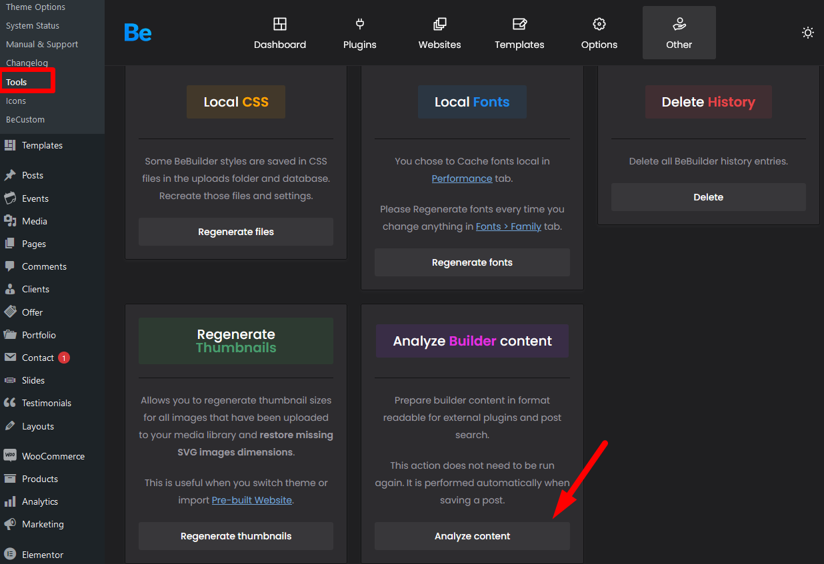The image size is (824, 564).
Task: Click the Events calendar icon
Action: point(10,198)
